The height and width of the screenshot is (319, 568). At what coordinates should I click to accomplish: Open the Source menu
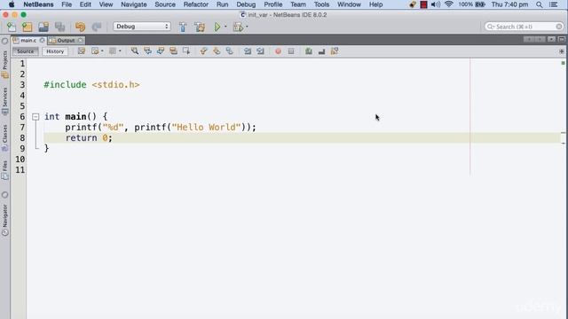point(165,4)
